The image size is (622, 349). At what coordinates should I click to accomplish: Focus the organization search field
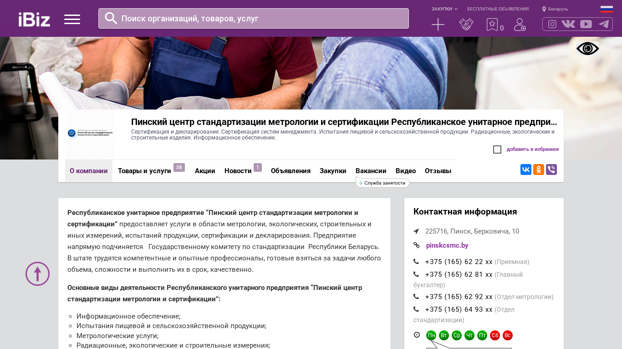(x=254, y=18)
